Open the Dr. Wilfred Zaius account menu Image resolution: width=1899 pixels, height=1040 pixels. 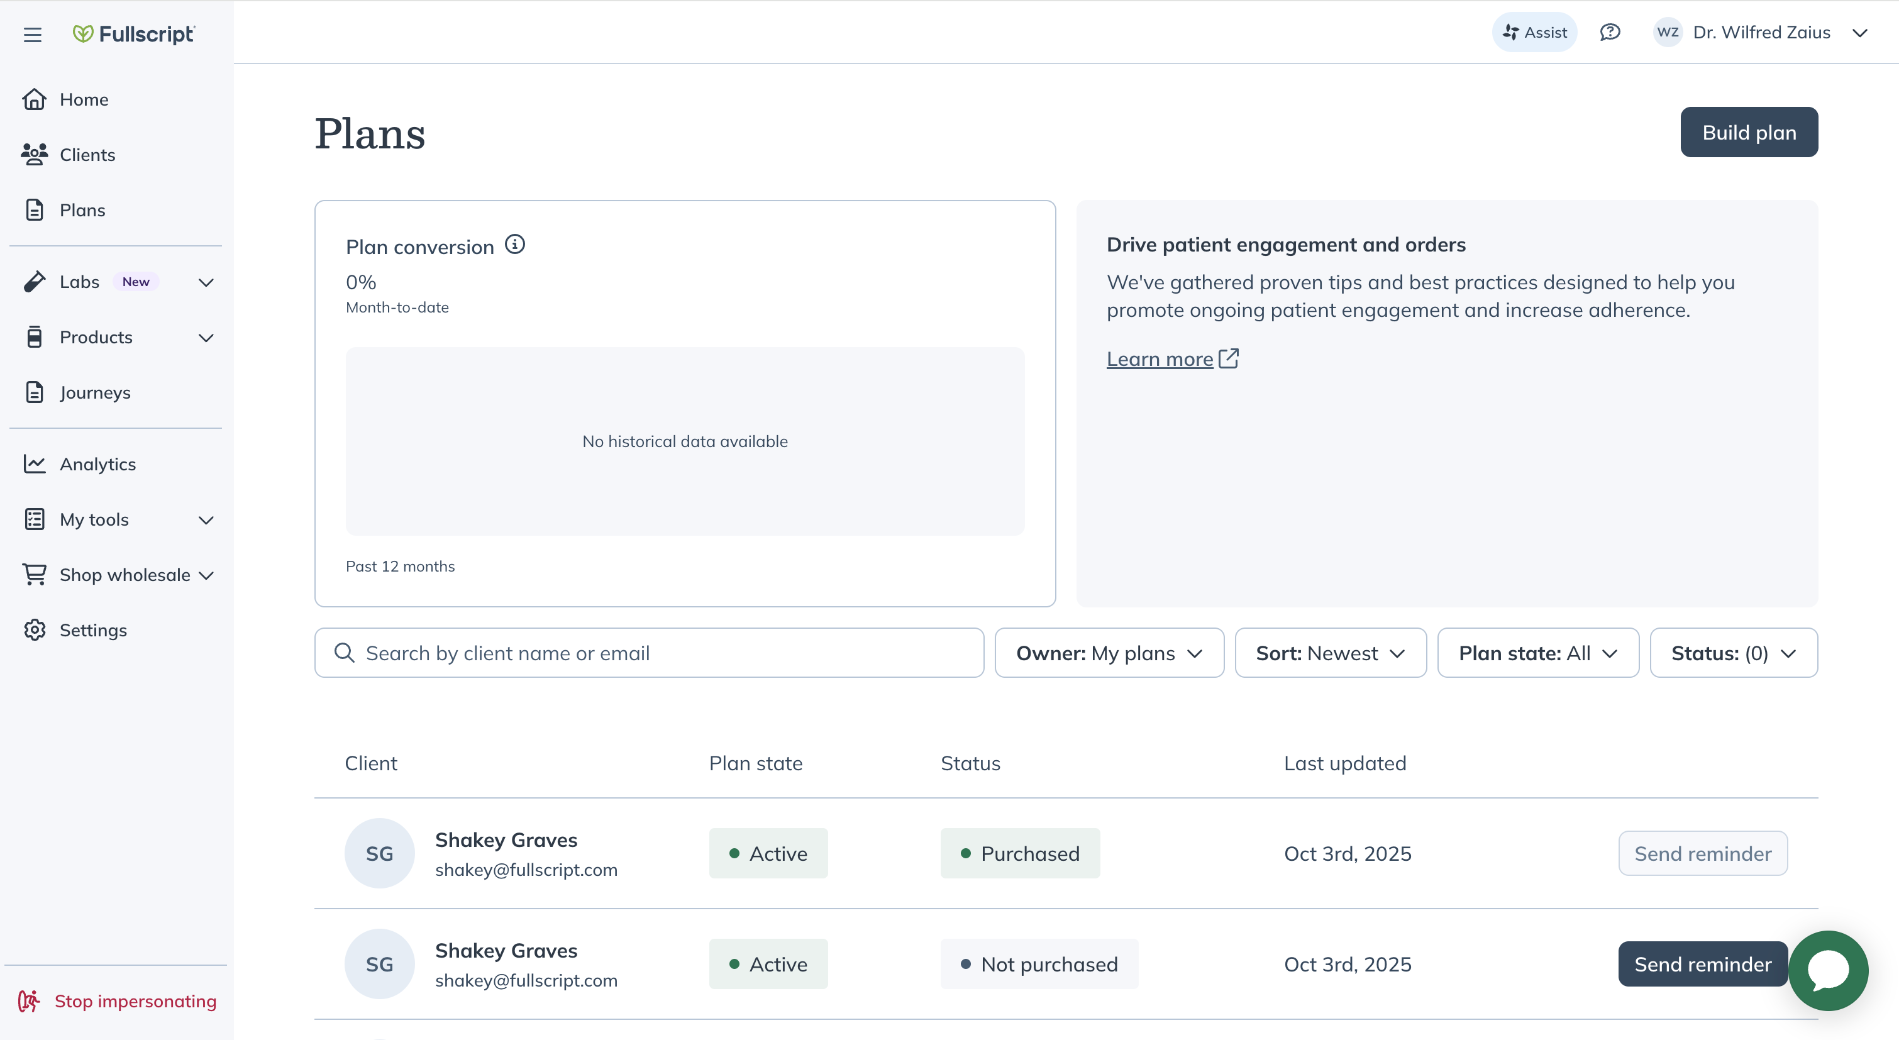pyautogui.click(x=1761, y=31)
